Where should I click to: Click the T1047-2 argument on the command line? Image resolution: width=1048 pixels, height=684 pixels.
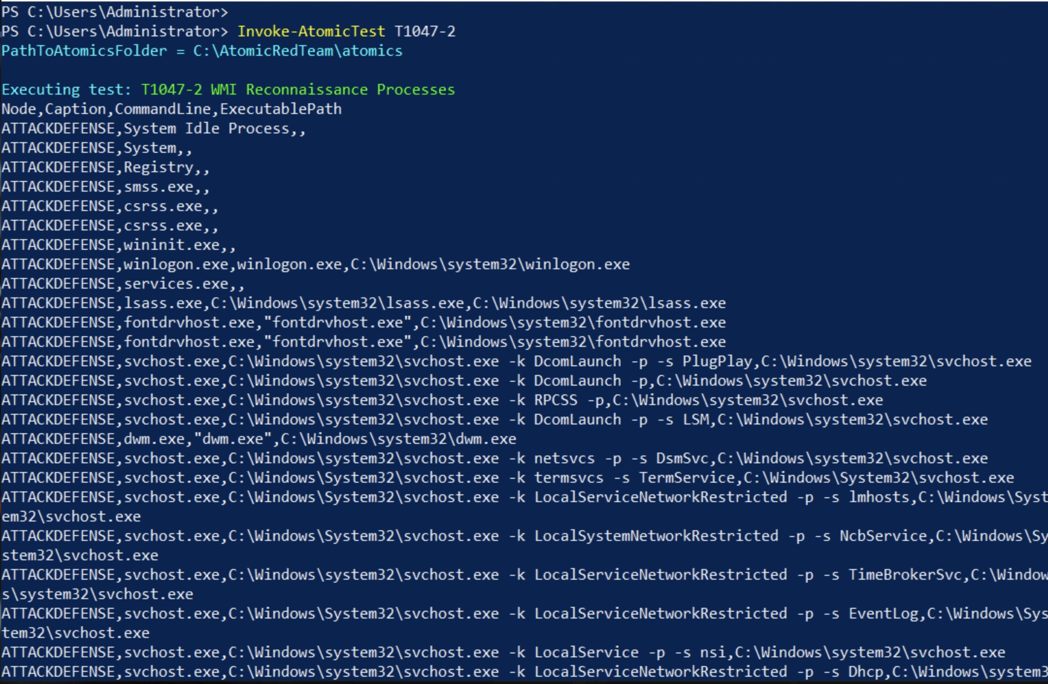(425, 32)
